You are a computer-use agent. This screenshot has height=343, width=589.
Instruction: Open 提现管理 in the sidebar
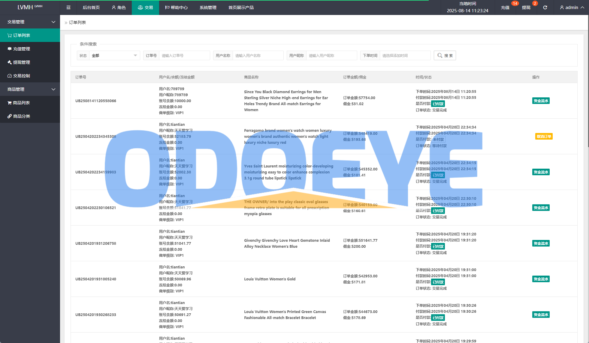[x=22, y=62]
